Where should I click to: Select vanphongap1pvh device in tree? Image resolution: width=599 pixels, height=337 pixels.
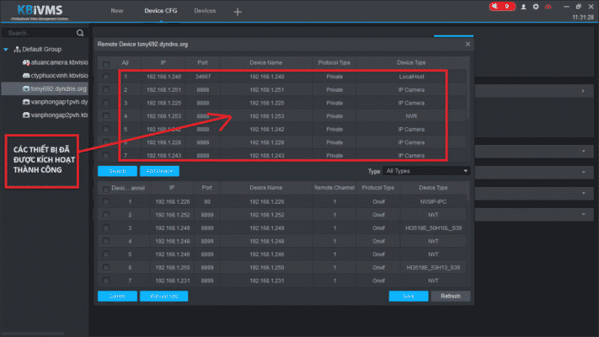pyautogui.click(x=59, y=102)
